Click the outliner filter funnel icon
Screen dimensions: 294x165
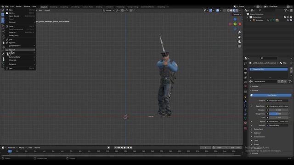coord(286,11)
